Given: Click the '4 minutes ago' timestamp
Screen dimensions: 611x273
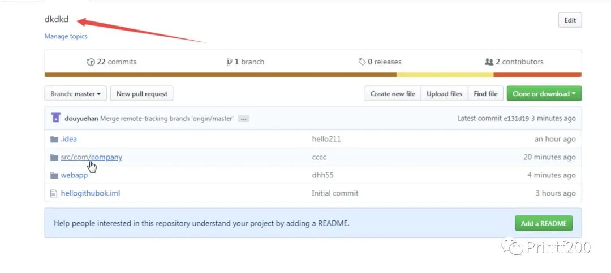Looking at the screenshot, I should click(x=552, y=175).
